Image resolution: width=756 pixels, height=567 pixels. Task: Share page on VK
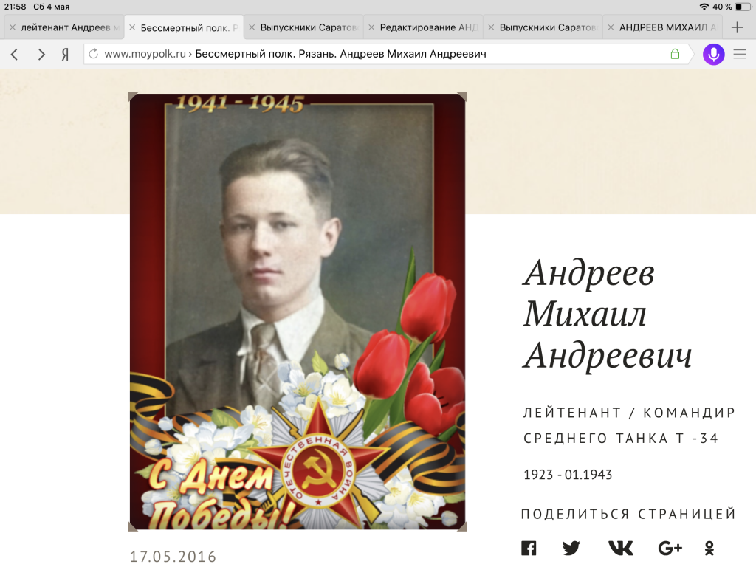tap(620, 549)
